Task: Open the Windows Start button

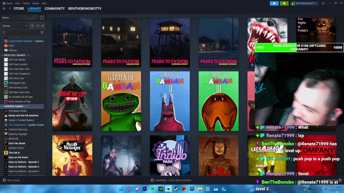Action: tap(121, 189)
